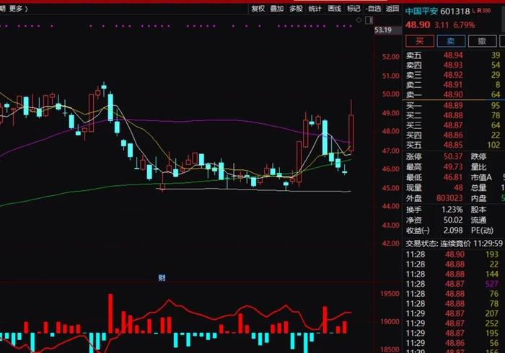505x353 pixels.
Task: Open the 复权 adjustment options
Action: pyautogui.click(x=258, y=9)
